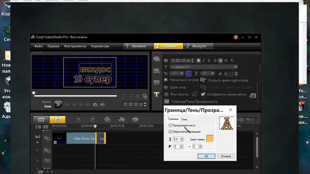Open the Правка menu

click(x=53, y=46)
